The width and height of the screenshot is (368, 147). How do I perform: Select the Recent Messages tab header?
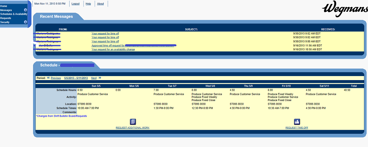(x=56, y=17)
